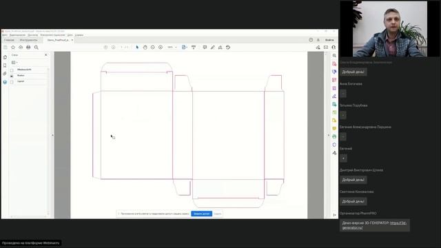Open the 3d-generator.ru link in chat
441x248 pixels.
374,225
